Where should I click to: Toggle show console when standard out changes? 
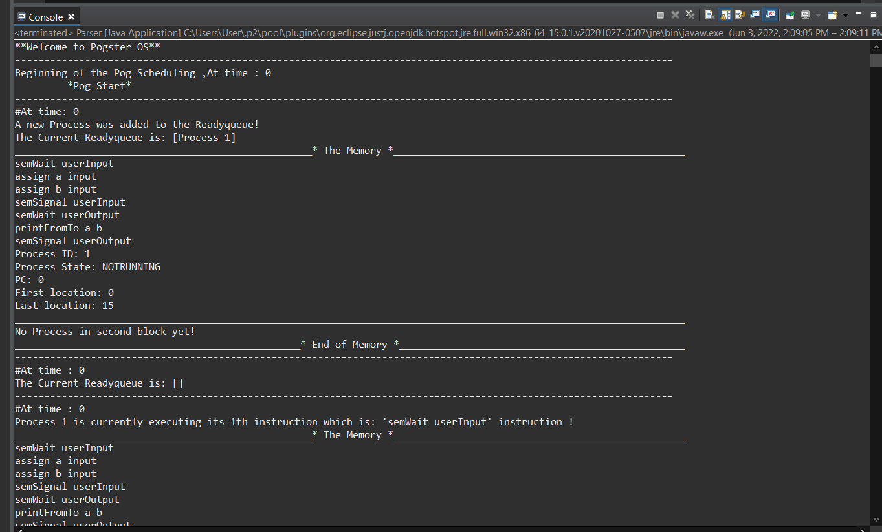[755, 15]
